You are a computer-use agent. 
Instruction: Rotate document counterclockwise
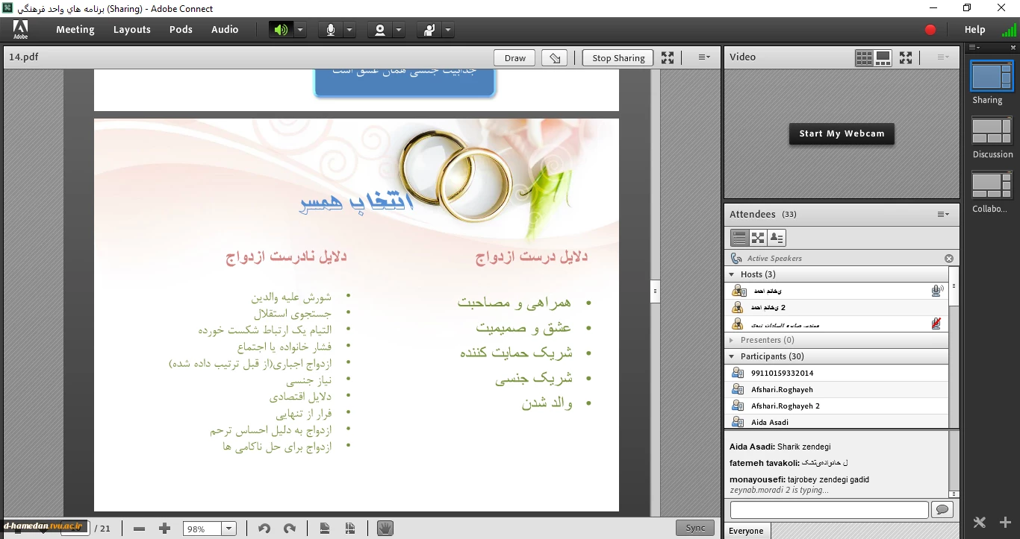(264, 529)
